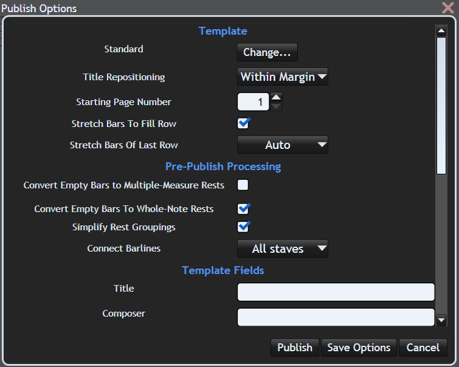This screenshot has height=367, width=459.
Task: Close the Publish Options dialog
Action: pyautogui.click(x=447, y=8)
